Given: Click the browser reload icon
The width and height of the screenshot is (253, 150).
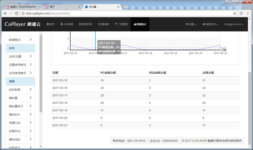Looking at the screenshot, I should (x=17, y=13).
